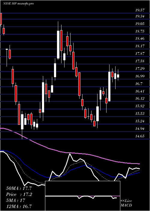Screen dimensions: 150x211
Task: Click the 16.41 price level label
Action: [140, 91]
